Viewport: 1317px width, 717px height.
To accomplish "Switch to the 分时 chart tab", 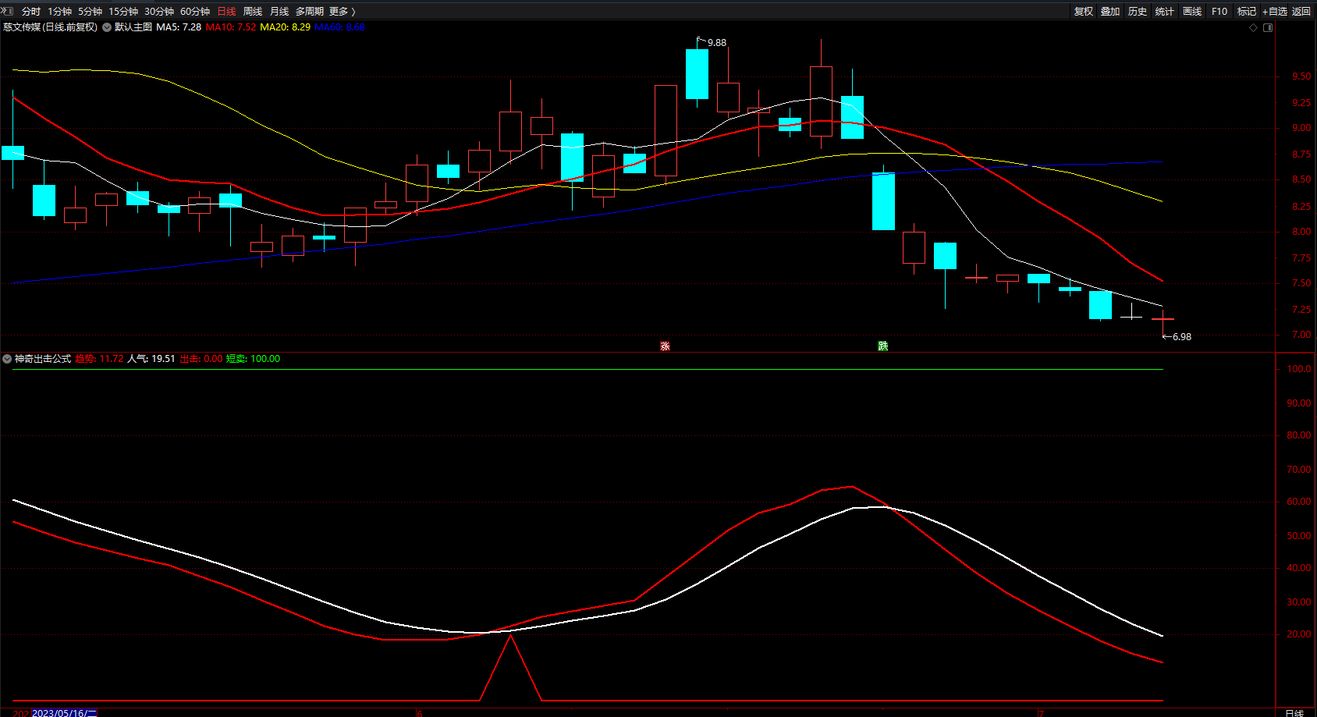I will click(31, 12).
